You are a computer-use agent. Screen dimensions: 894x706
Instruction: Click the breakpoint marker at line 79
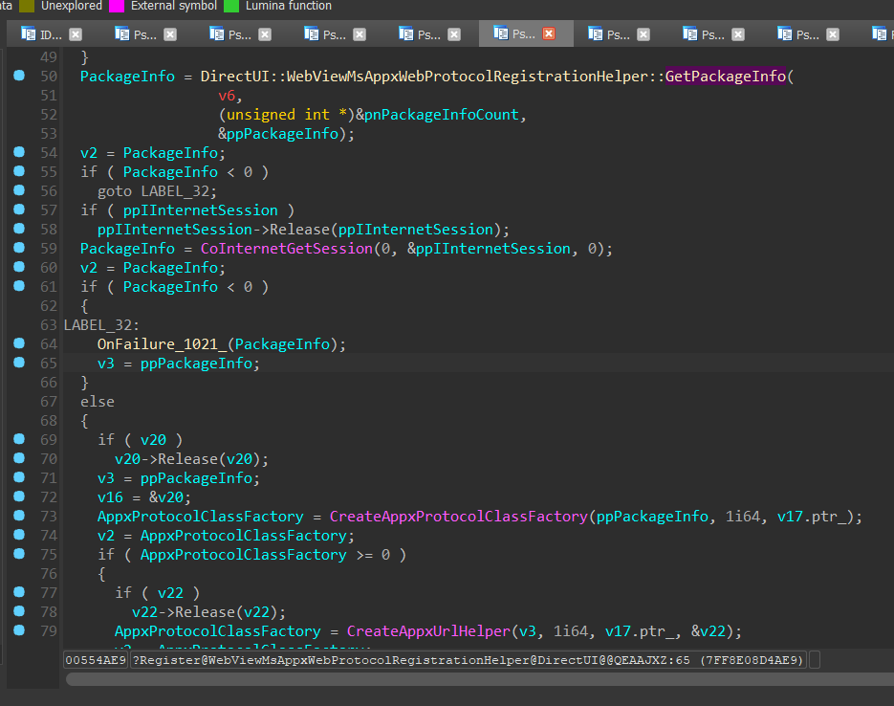[x=19, y=630]
